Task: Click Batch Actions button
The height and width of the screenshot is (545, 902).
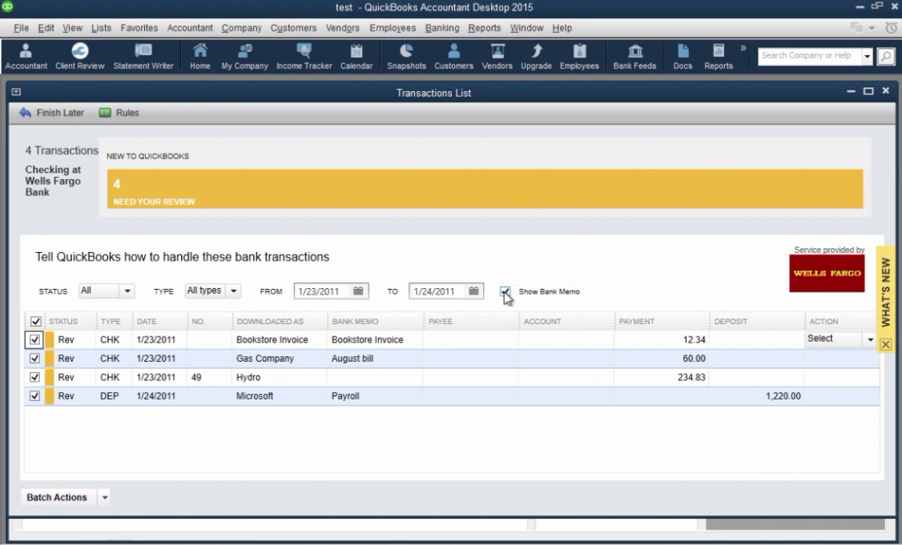Action: click(x=57, y=497)
